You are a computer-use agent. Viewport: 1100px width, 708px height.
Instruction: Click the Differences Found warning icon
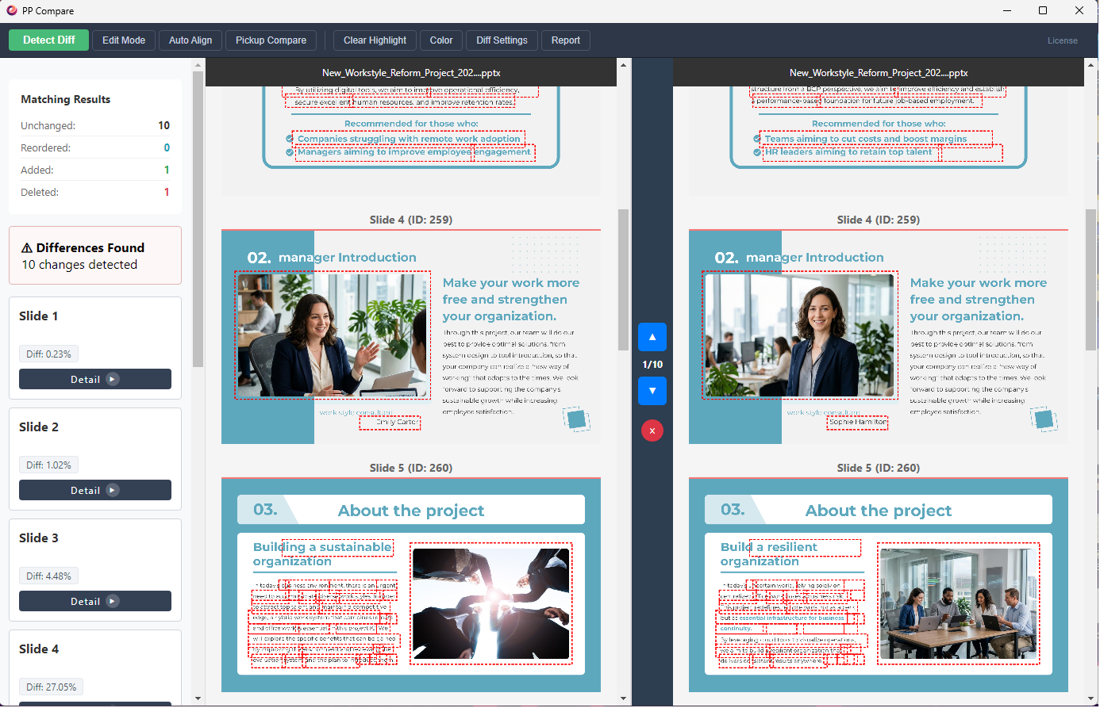[x=27, y=248]
